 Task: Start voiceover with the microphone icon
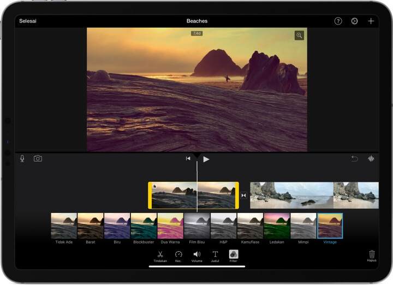coord(22,158)
